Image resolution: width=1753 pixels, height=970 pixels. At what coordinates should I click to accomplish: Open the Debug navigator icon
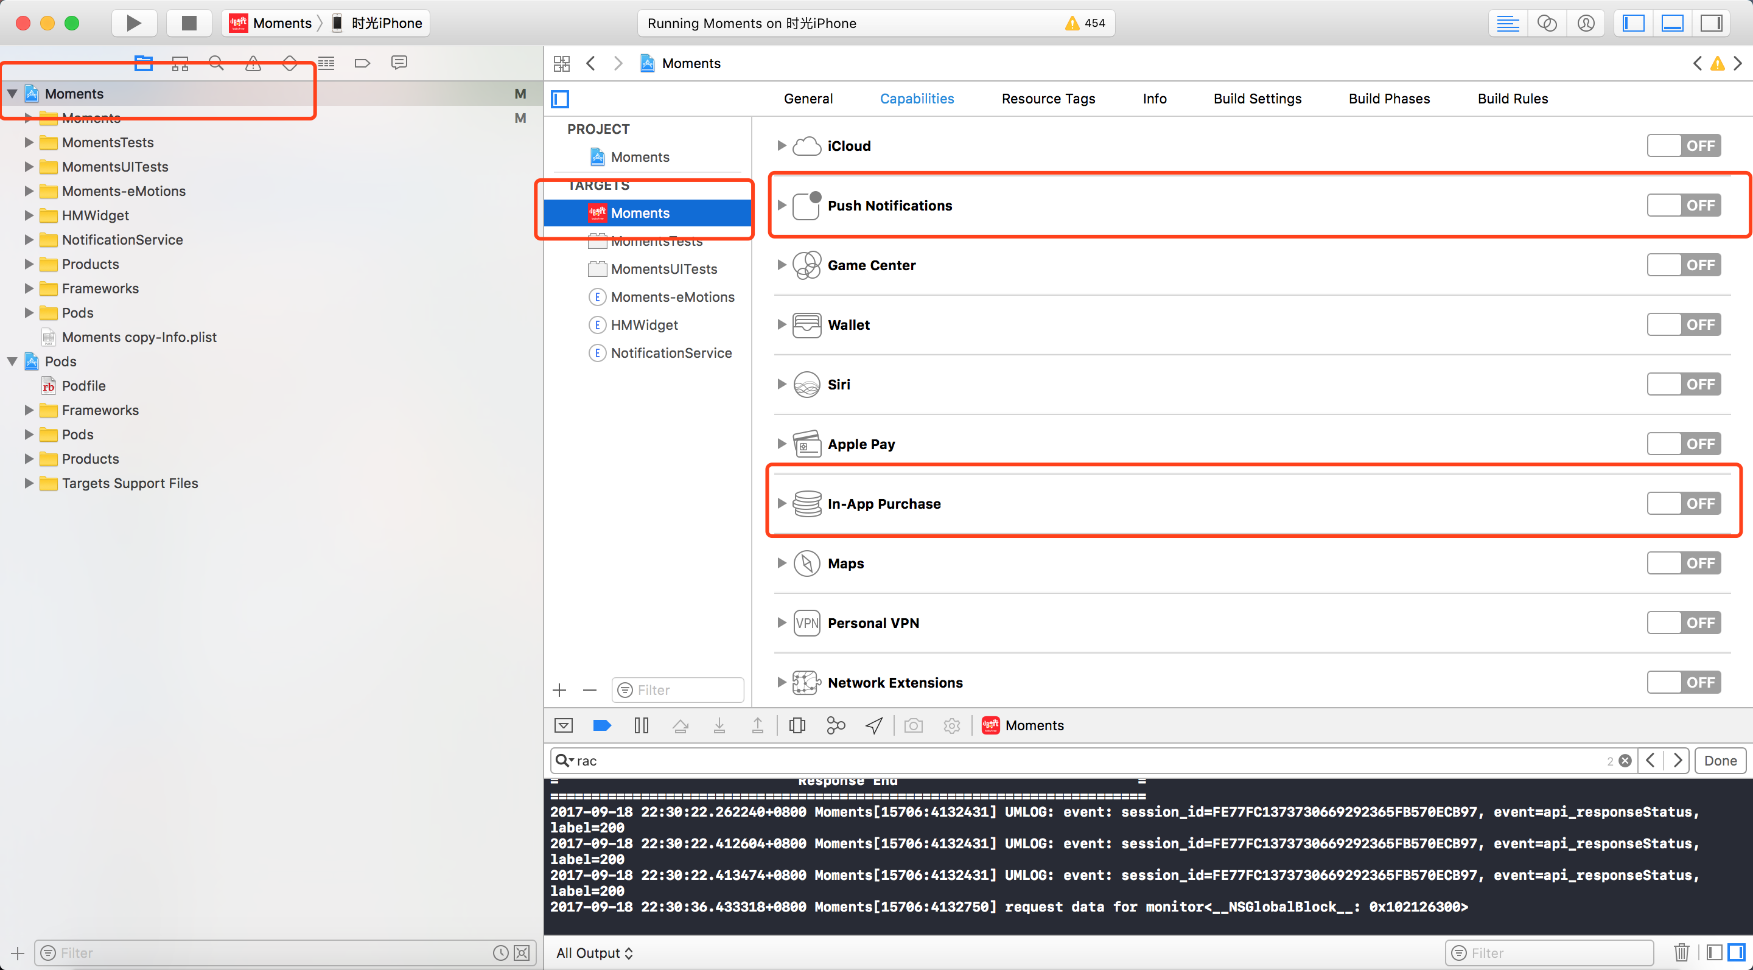[x=327, y=63]
